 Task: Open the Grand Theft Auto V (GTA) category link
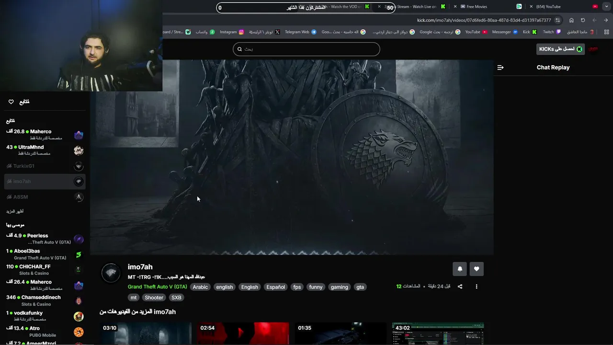pos(157,287)
